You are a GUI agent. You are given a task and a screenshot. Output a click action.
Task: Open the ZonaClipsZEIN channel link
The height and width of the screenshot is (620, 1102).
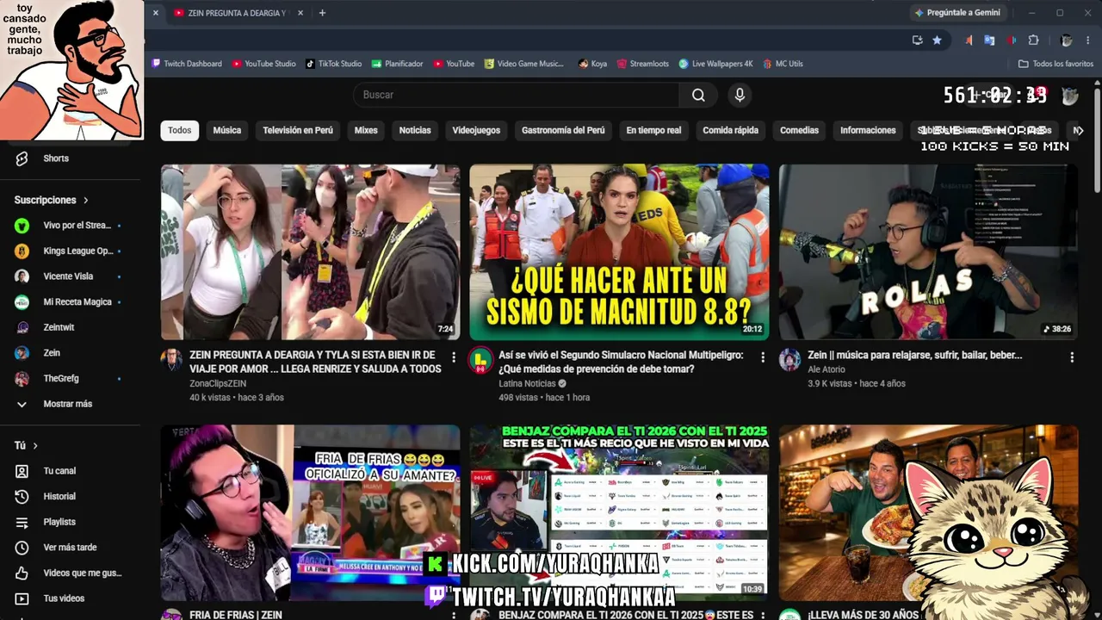(218, 383)
